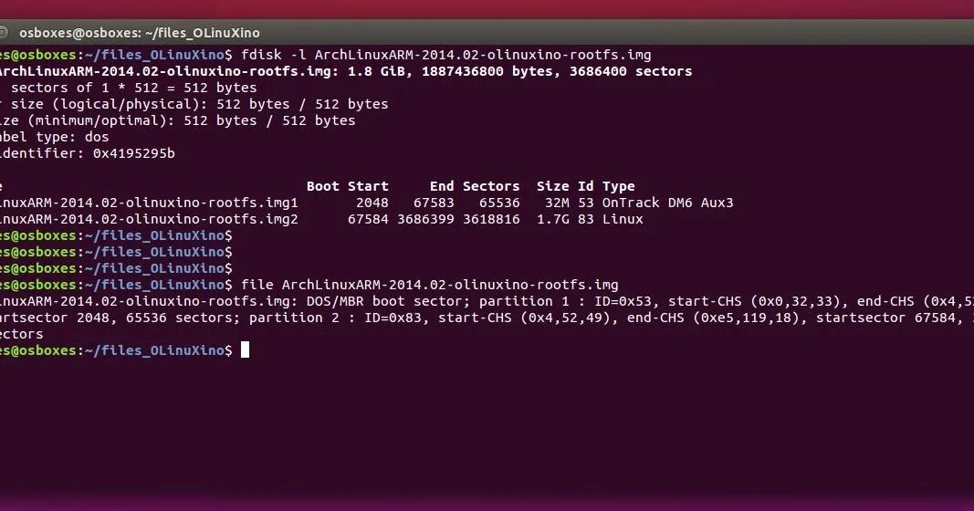Viewport: 974px width, 511px height.
Task: Click the 'OnTrack DM6 Aux3' type cell
Action: 668,203
